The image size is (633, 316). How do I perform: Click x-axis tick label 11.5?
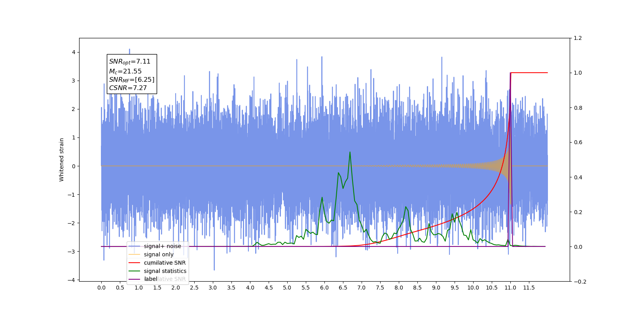tap(529, 288)
